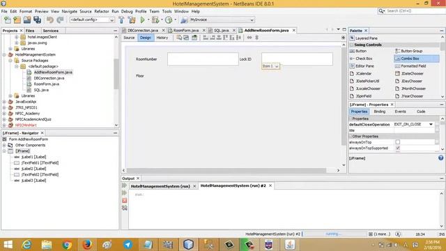Screen dimensions: 446x251
Task: Collapse the Other Properties section
Action: click(351, 137)
